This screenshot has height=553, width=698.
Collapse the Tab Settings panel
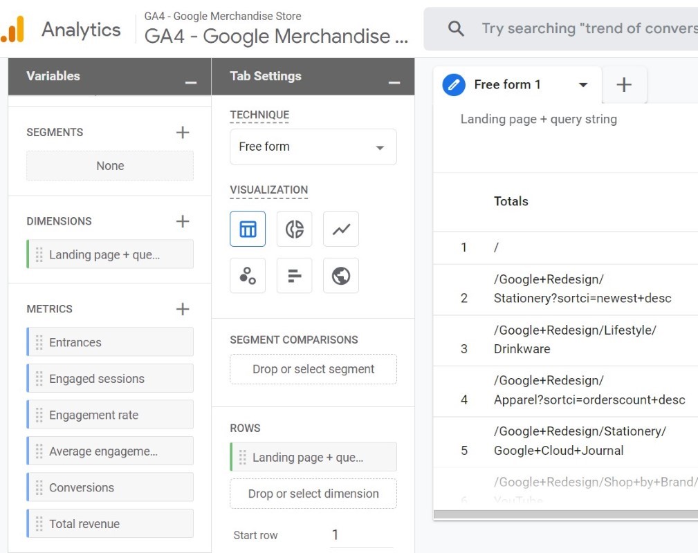coord(394,82)
